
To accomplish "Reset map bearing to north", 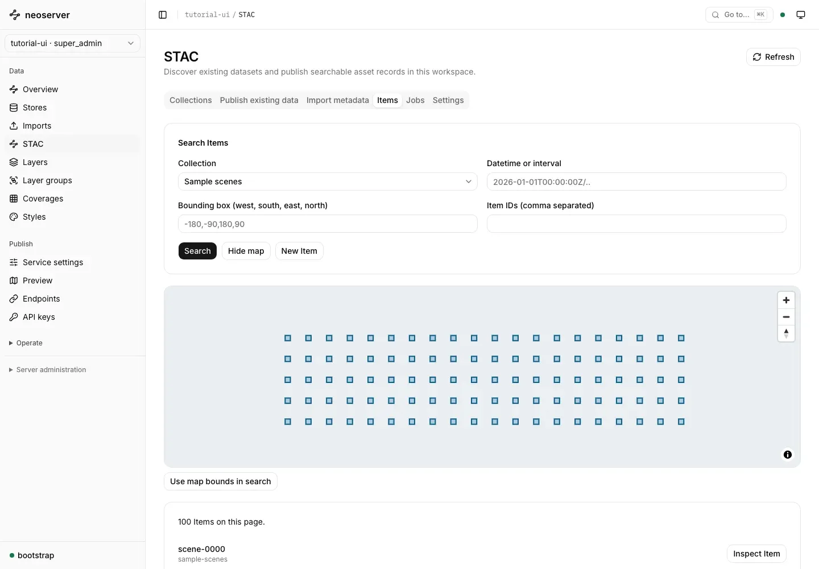I will [786, 333].
